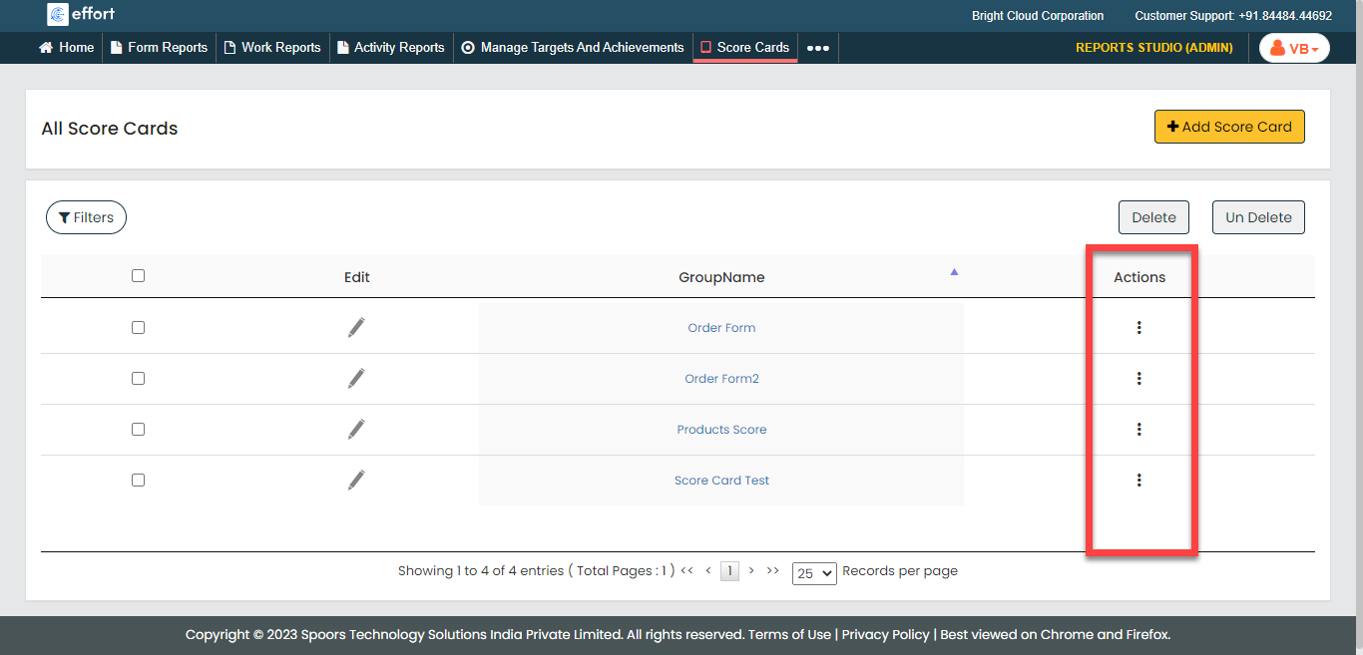
Task: Click the edit pencil for Order Form2
Action: tap(356, 378)
